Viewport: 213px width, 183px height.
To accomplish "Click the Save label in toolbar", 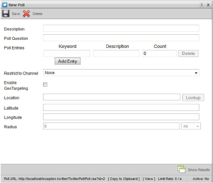I will point(16,14).
